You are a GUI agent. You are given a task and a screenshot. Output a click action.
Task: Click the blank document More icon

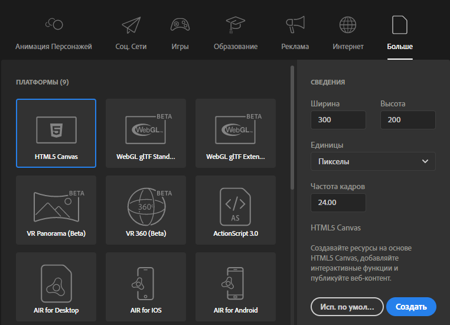[400, 25]
